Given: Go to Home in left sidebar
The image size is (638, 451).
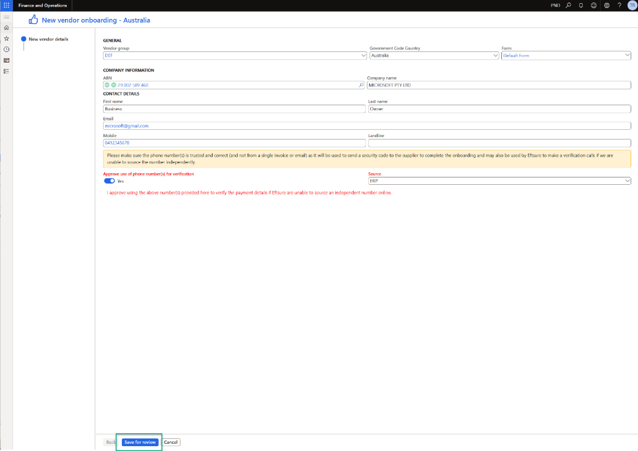Looking at the screenshot, I should (x=7, y=28).
